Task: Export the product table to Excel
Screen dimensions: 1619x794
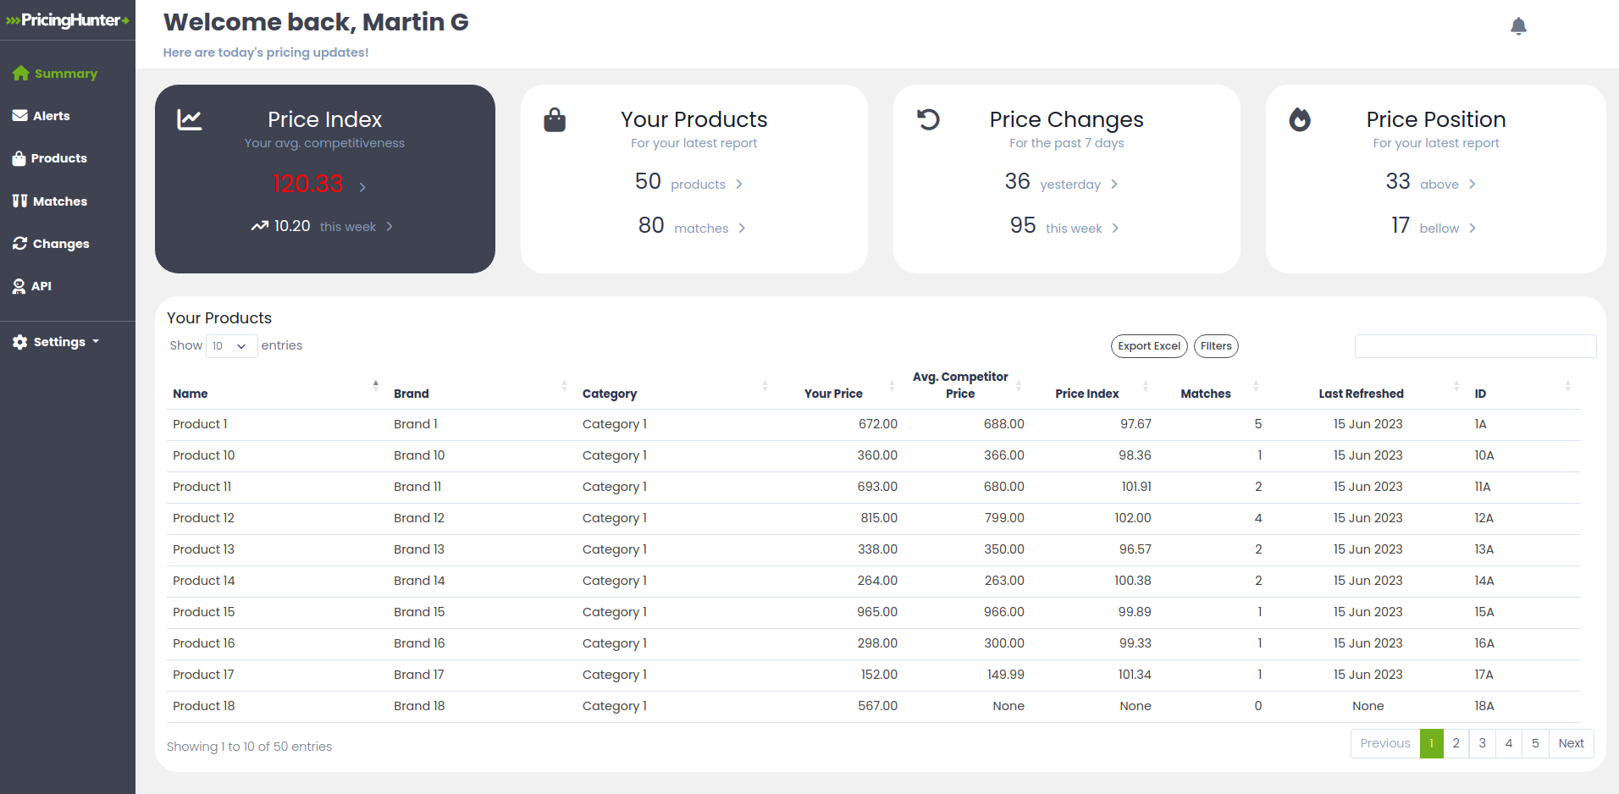Action: coord(1148,346)
